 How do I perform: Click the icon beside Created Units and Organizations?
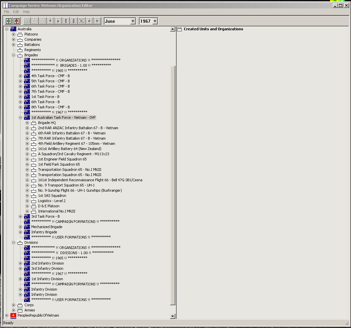click(179, 29)
